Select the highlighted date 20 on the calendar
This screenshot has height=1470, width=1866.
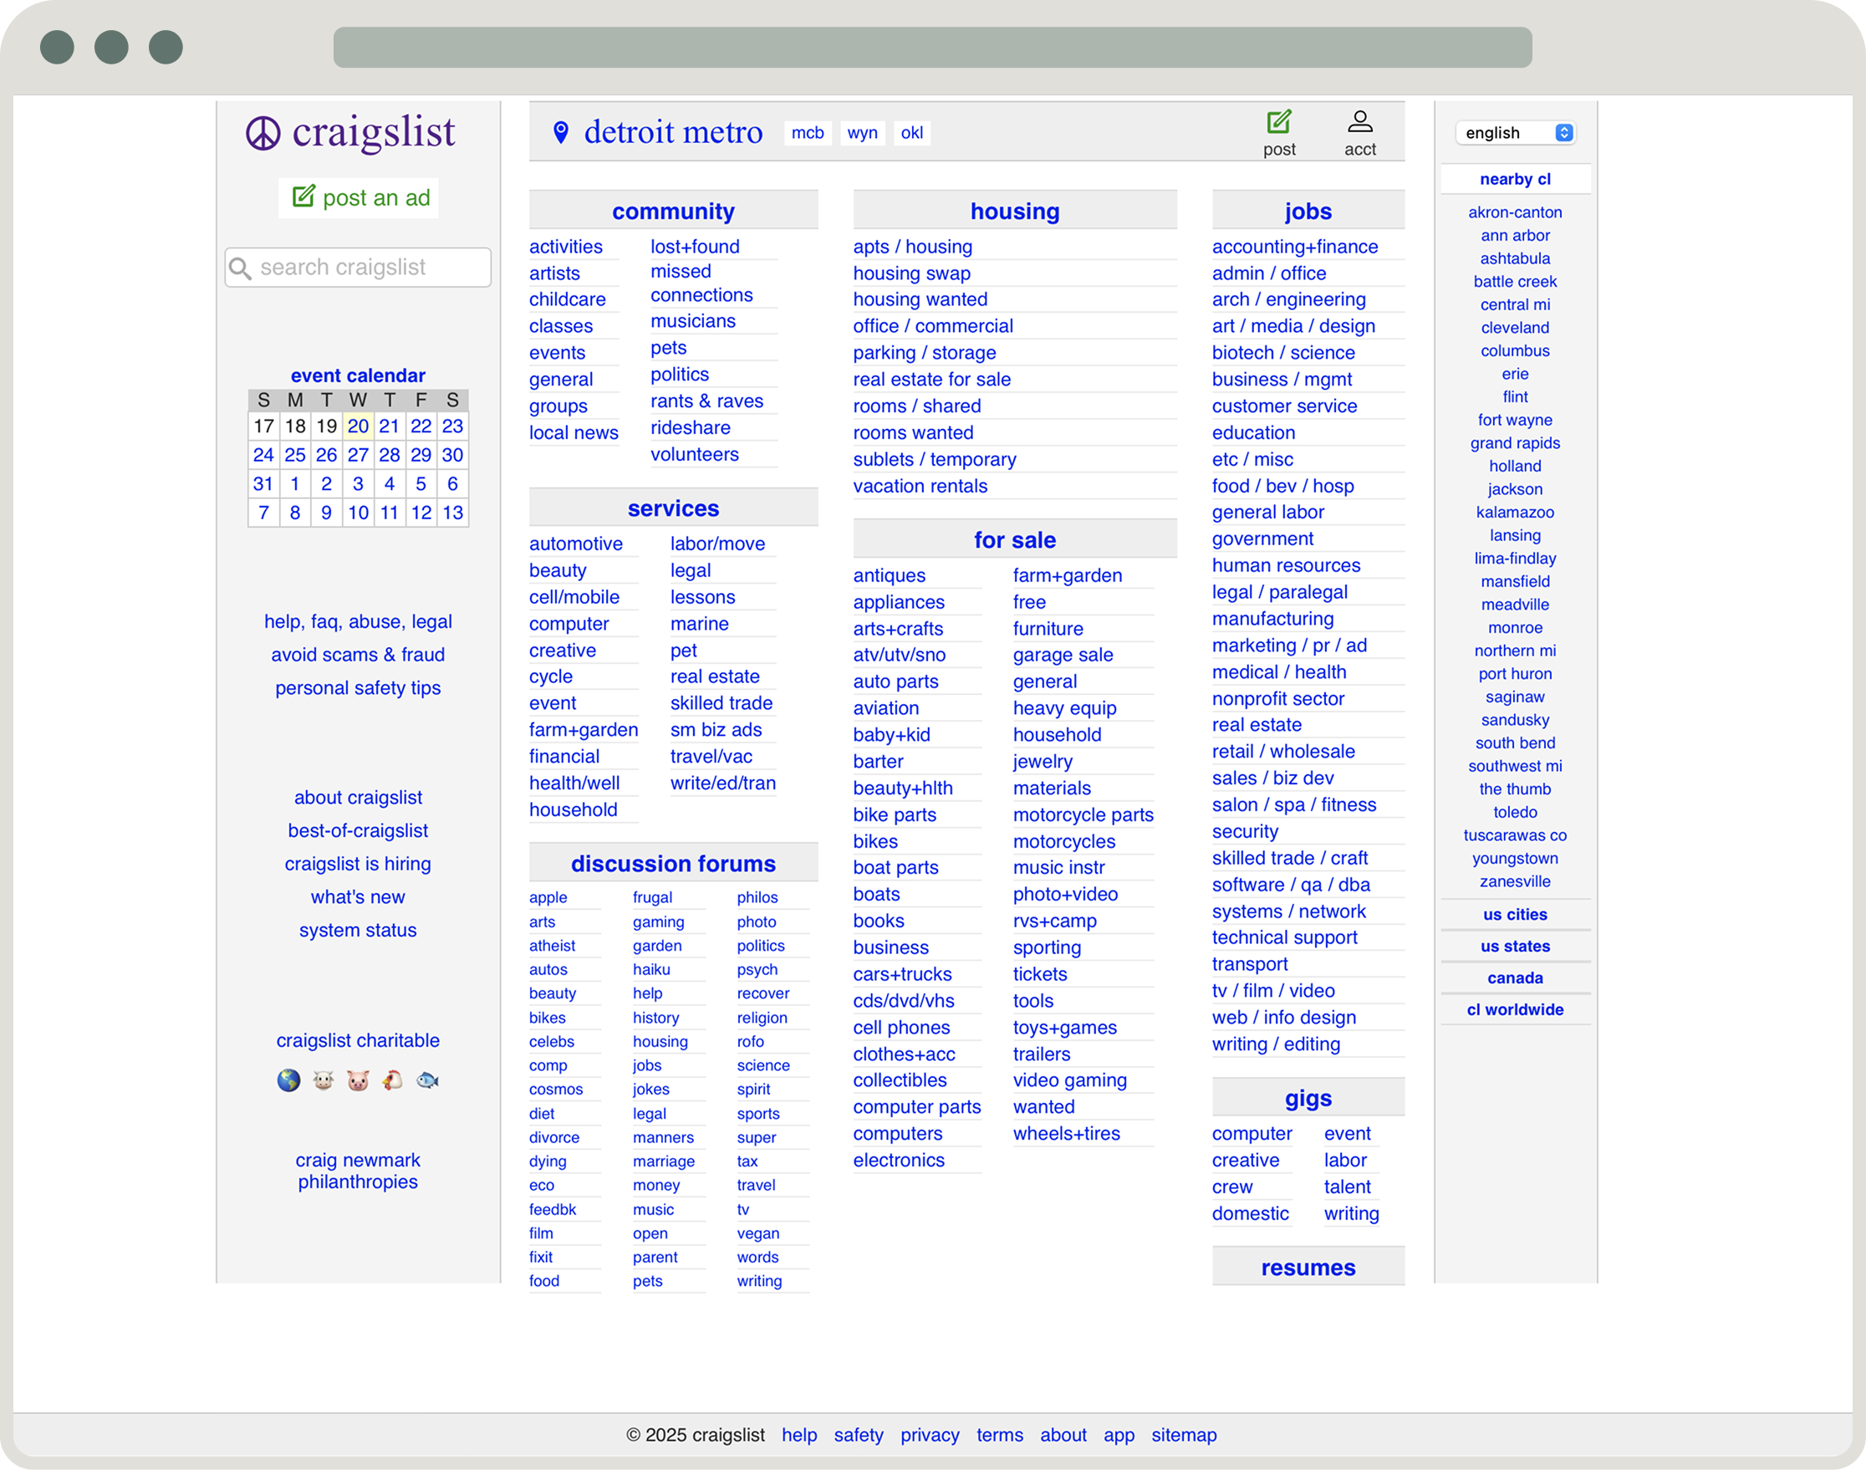tap(358, 426)
